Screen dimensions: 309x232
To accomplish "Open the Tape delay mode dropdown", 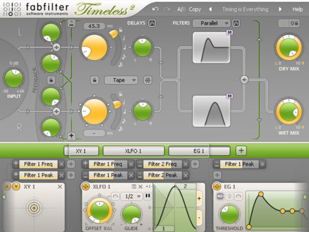I will click(121, 80).
